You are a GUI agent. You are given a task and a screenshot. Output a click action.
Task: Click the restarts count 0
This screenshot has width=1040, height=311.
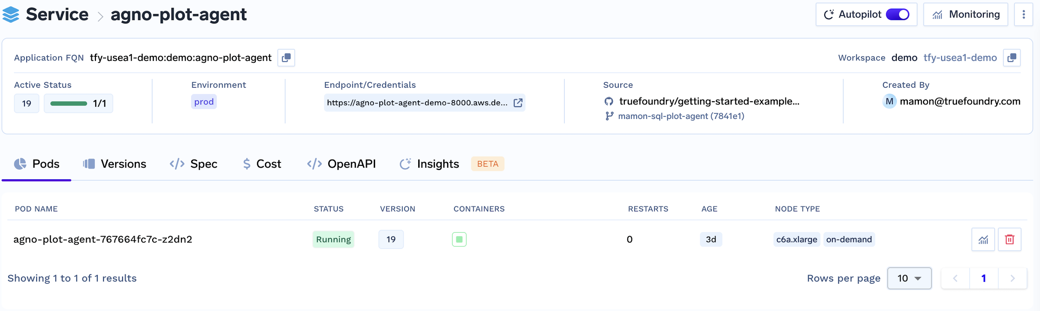629,240
